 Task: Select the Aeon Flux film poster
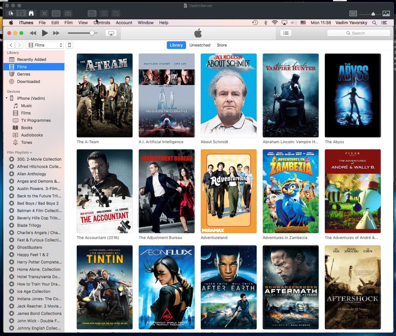click(167, 287)
